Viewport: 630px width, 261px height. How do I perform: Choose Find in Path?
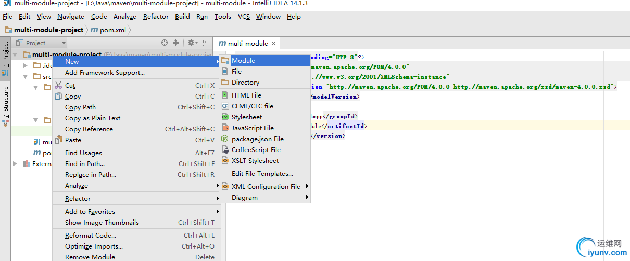(x=136, y=163)
